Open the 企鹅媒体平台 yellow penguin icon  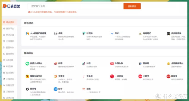[x=168, y=64]
